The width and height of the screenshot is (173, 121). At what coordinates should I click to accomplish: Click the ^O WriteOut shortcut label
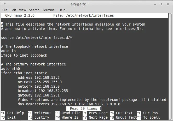[x=40, y=113]
